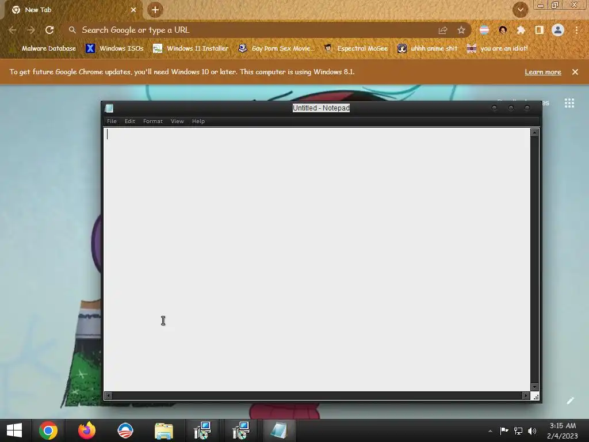
Task: Dismiss the Chrome update infobar
Action: tap(575, 72)
